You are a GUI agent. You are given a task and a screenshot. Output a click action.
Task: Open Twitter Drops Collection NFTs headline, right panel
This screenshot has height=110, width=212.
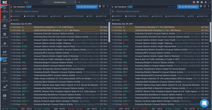click(163, 78)
